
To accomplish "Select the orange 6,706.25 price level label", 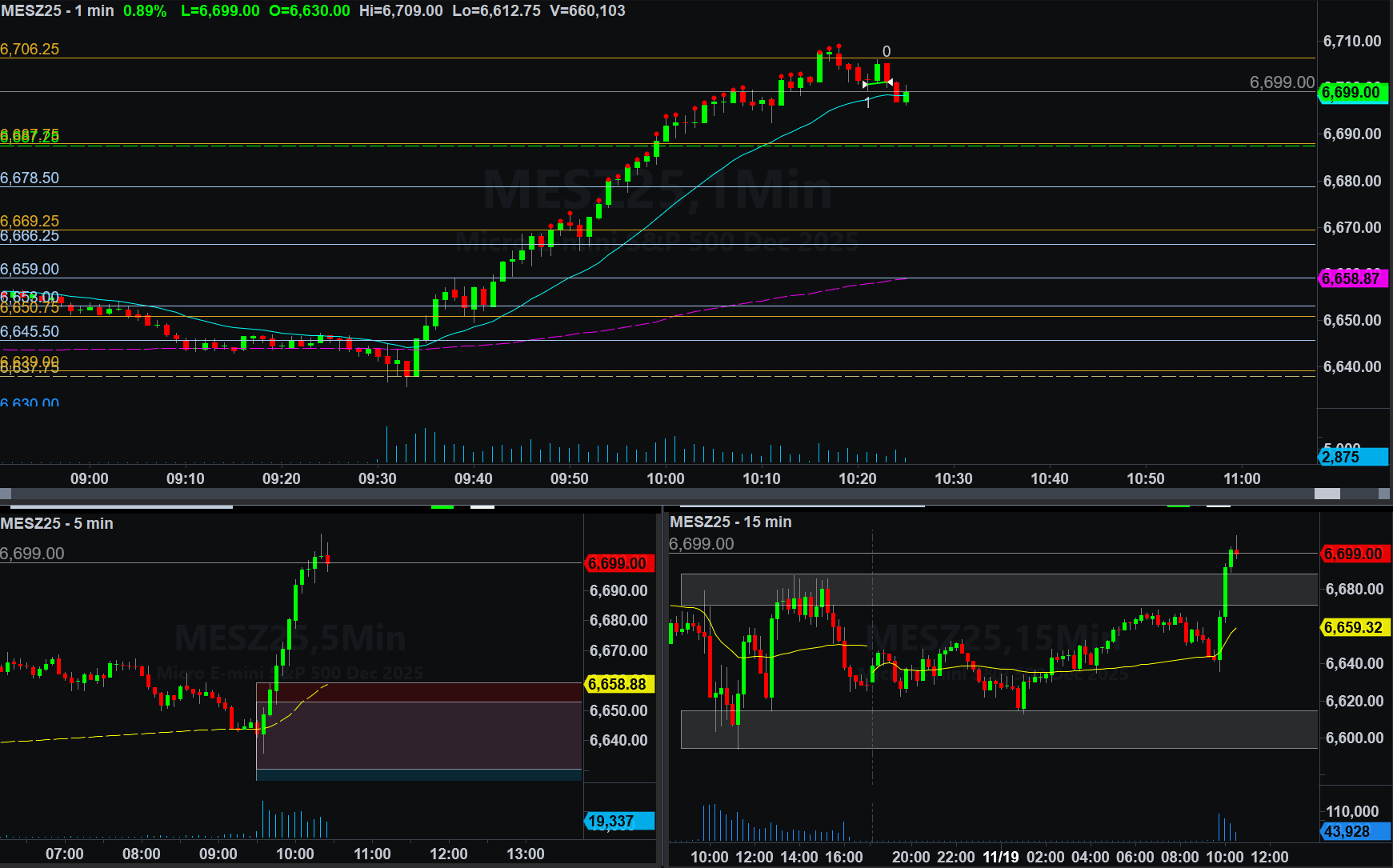I will click(x=30, y=49).
